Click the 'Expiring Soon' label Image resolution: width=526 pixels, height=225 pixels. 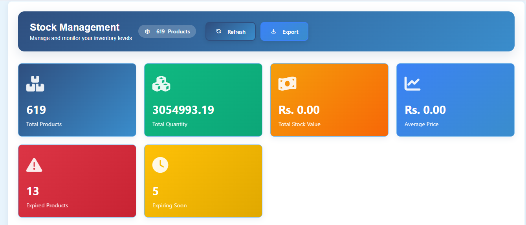pyautogui.click(x=170, y=205)
